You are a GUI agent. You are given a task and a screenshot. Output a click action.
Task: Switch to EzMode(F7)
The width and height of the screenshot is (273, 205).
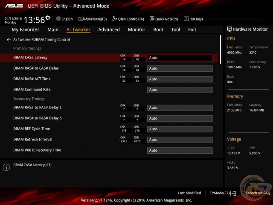point(223,193)
